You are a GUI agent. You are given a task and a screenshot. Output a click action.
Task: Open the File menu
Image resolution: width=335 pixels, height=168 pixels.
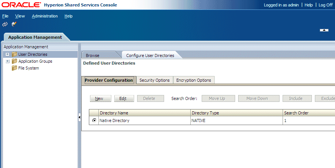5,16
